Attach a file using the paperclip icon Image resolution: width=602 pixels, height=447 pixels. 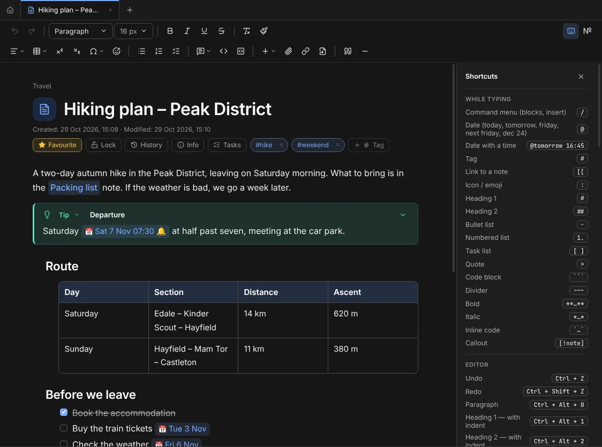(x=288, y=51)
